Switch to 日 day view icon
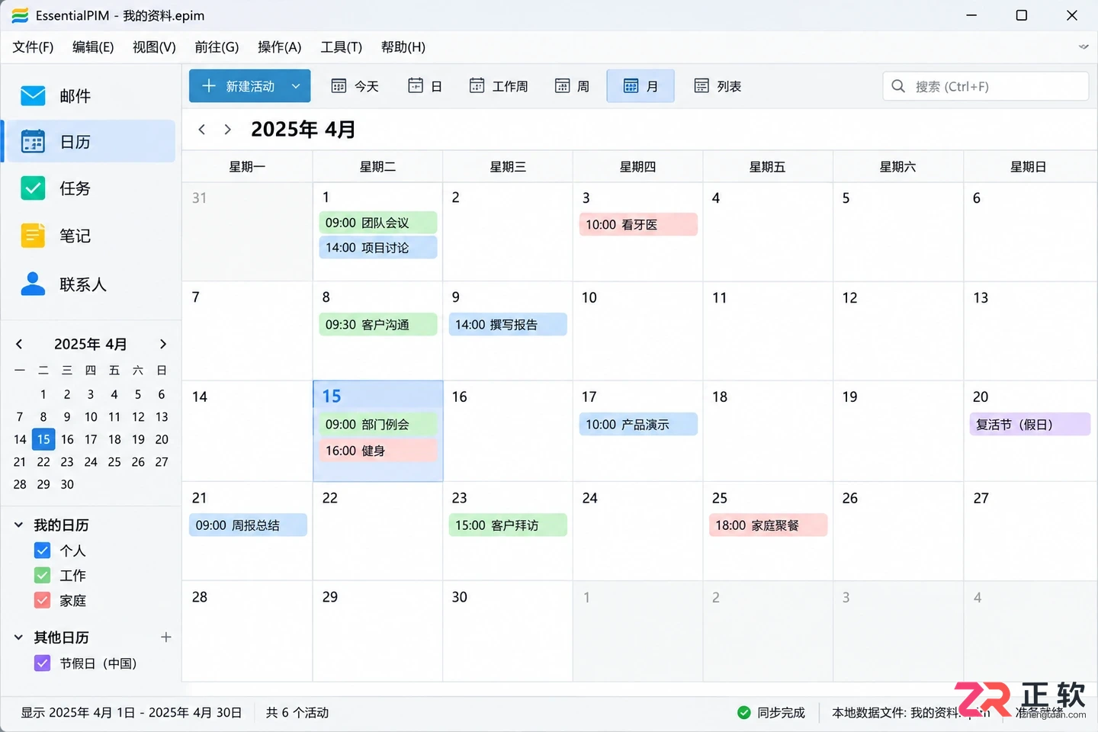Screen dimensions: 1098x732 (x=416, y=86)
